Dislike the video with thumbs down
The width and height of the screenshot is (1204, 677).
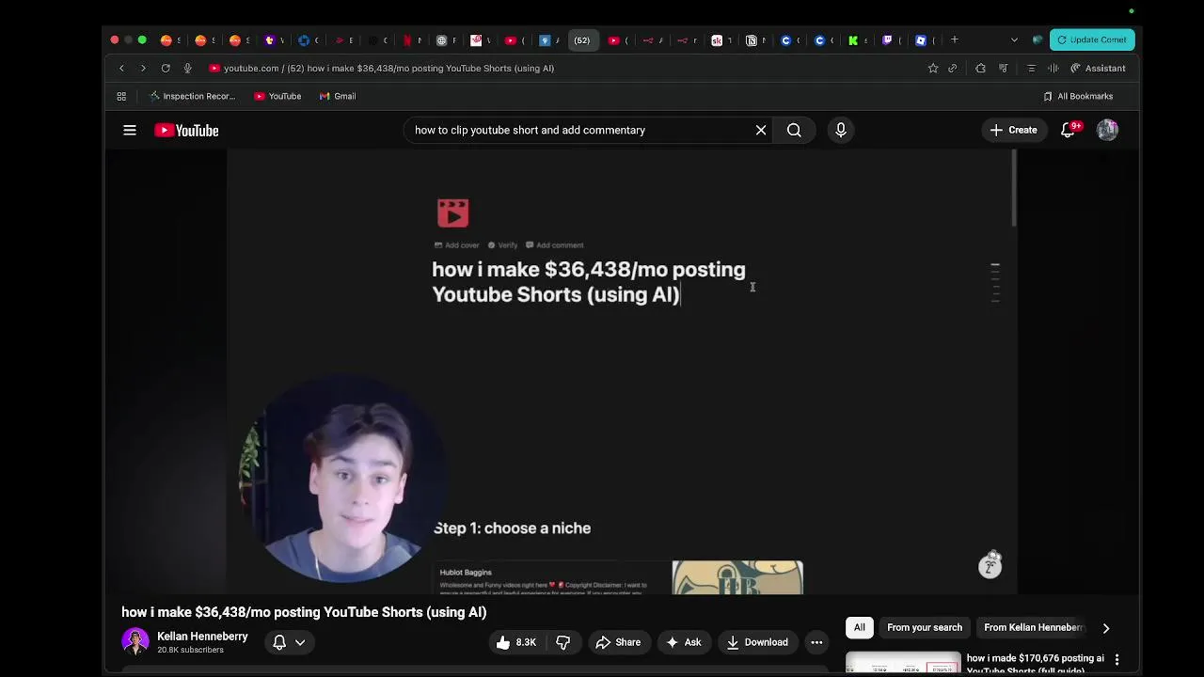point(563,642)
